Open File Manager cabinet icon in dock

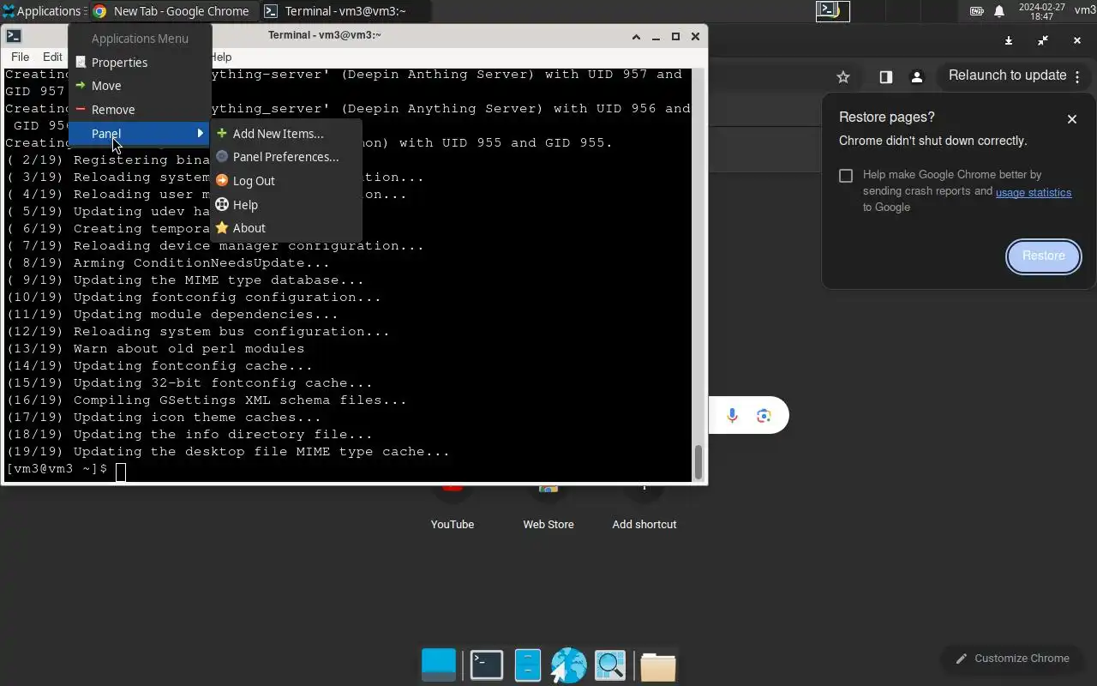(528, 665)
